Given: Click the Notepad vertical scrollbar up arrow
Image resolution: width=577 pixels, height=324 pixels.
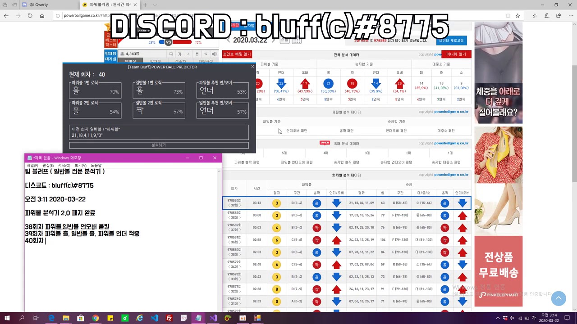Looking at the screenshot, I should pyautogui.click(x=220, y=171).
